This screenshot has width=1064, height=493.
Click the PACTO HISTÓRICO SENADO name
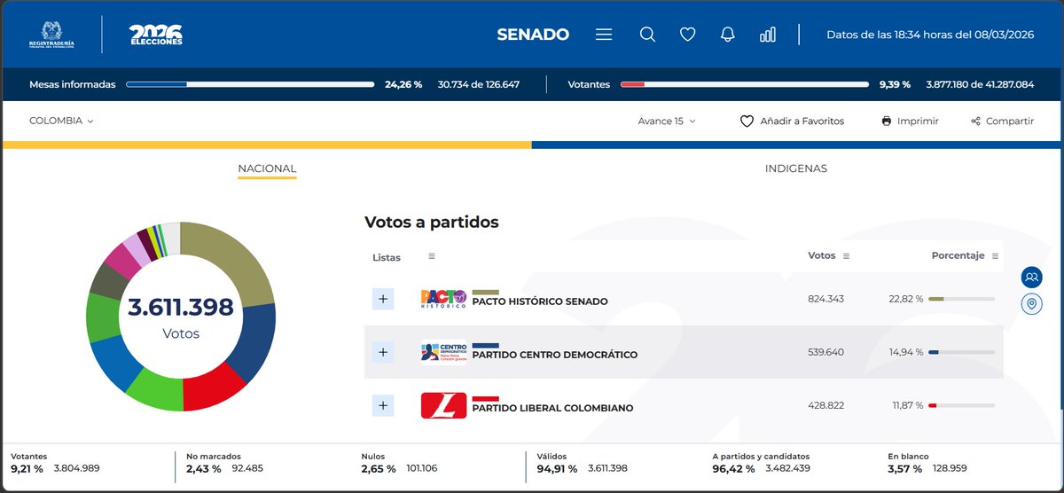pos(540,301)
